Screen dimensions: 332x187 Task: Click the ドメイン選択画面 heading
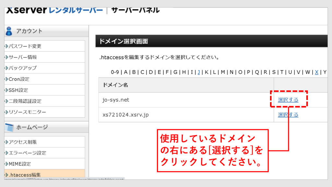tap(124, 41)
